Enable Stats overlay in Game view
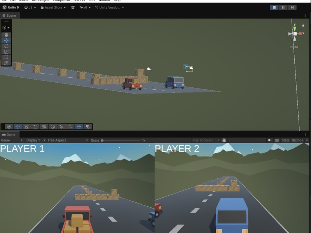311x233 pixels. pyautogui.click(x=286, y=141)
